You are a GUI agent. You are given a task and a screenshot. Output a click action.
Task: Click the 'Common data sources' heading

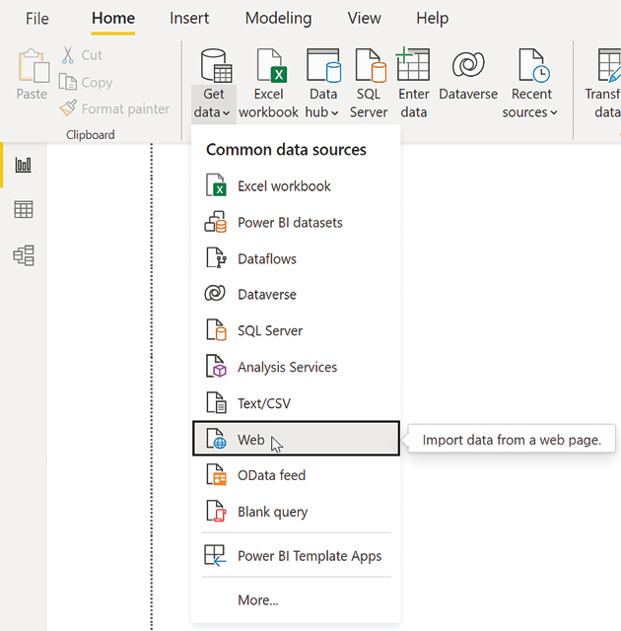coord(286,150)
